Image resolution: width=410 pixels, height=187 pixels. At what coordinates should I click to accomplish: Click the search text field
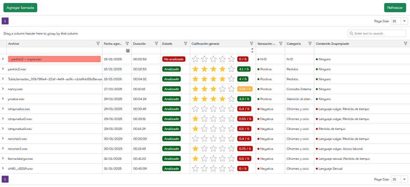coord(379,33)
